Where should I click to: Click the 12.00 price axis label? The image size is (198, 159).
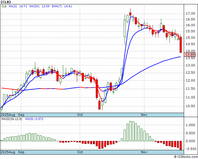pos(190,80)
